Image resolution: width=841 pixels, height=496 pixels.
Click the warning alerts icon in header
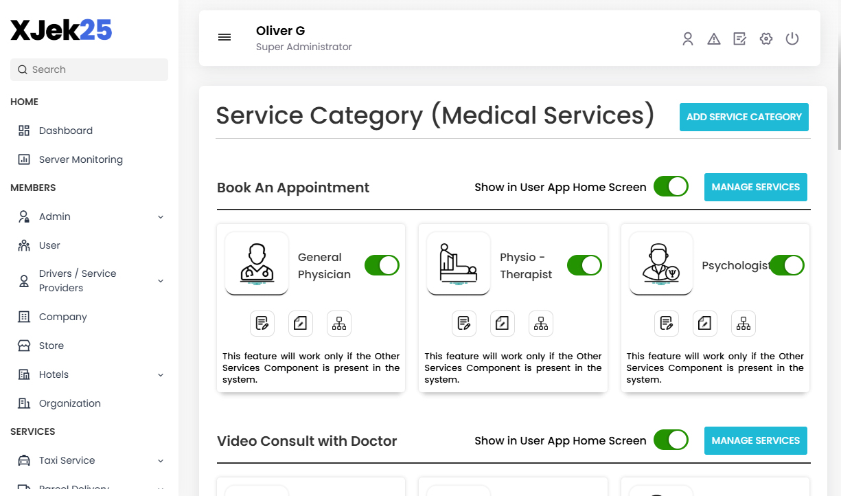pyautogui.click(x=713, y=38)
